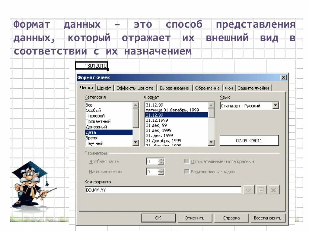
Task: Click the edit comment icon beside format code
Action: (x=261, y=190)
